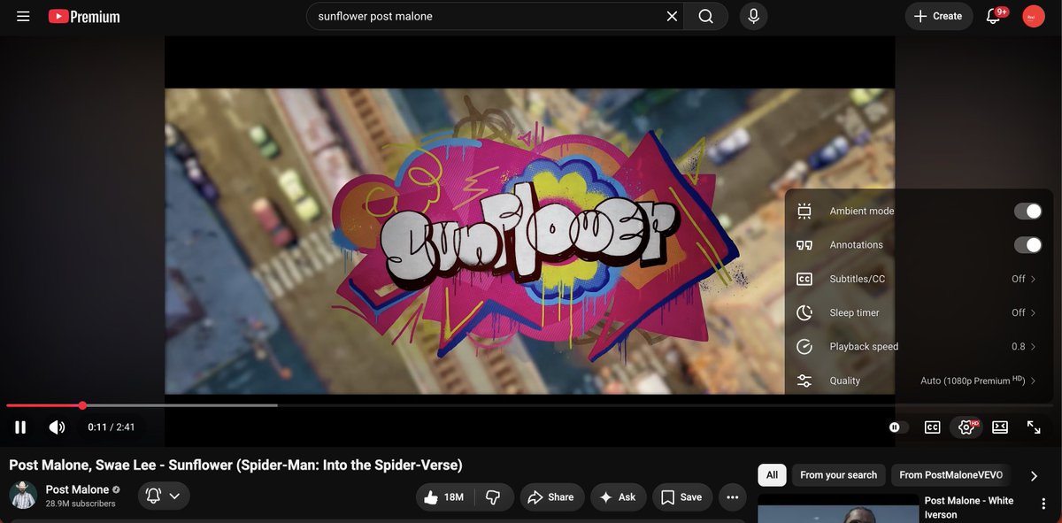Pause the video

click(x=20, y=427)
